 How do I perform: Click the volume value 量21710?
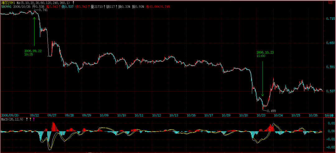[x=97, y=7]
